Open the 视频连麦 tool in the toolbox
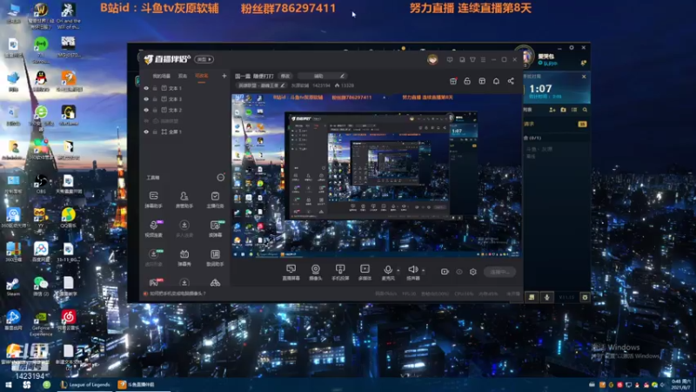 (154, 228)
